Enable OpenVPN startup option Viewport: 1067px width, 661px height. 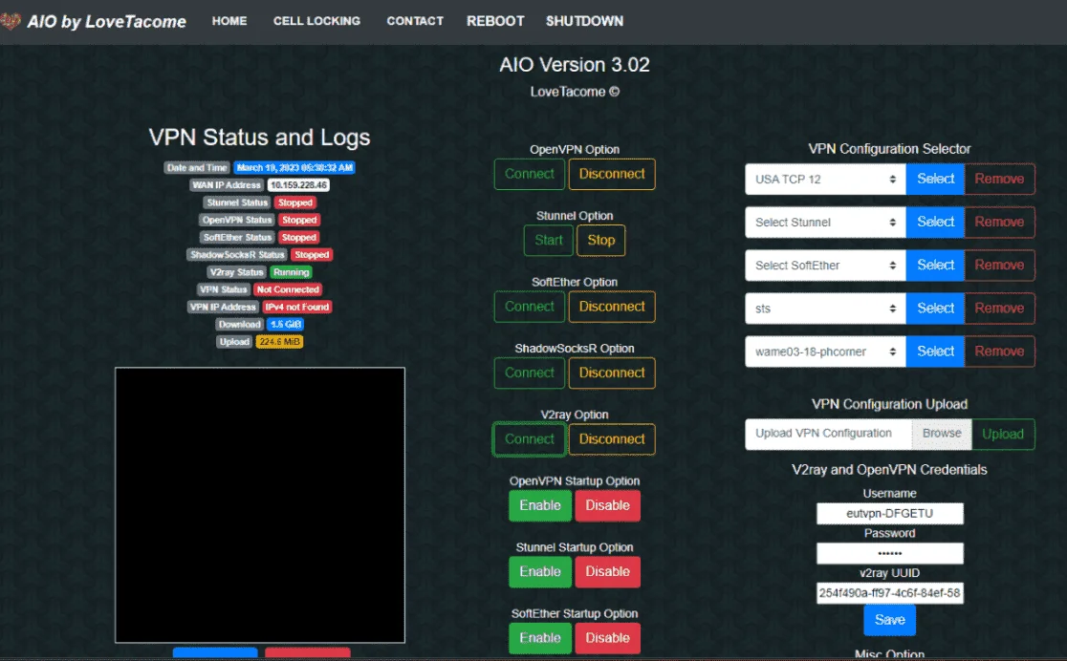(x=540, y=505)
